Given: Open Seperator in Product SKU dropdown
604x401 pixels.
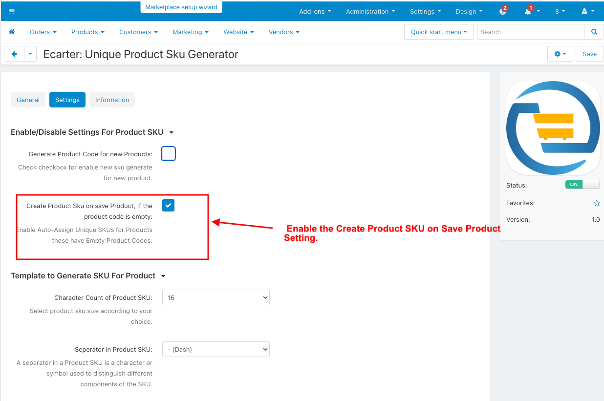Looking at the screenshot, I should (x=216, y=349).
